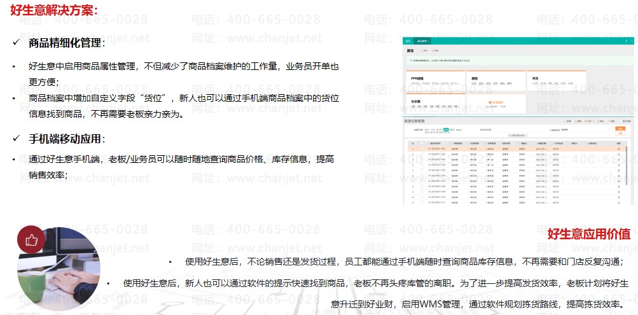Tick checkbox in JH-20220831-011 row
Screen dimensions: 638x315
[x=422, y=202]
